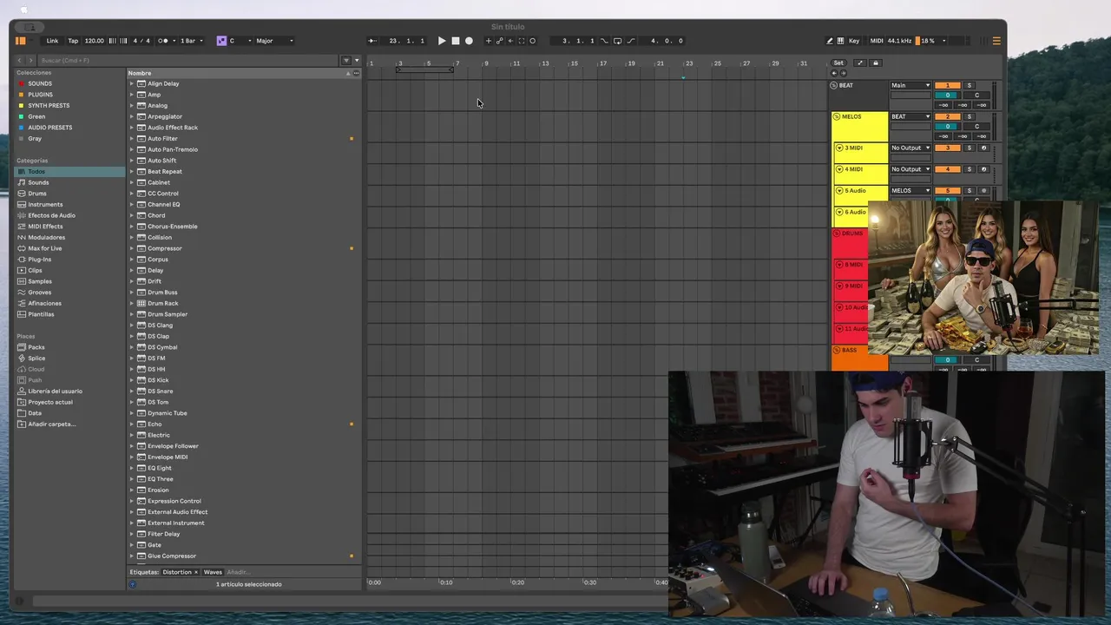The height and width of the screenshot is (625, 1111).
Task: Toggle the Loop switch icon
Action: click(618, 41)
